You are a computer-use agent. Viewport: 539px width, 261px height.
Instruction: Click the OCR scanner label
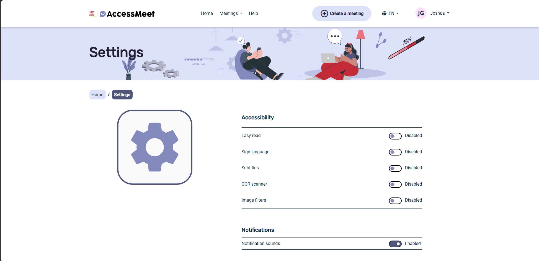tap(254, 184)
